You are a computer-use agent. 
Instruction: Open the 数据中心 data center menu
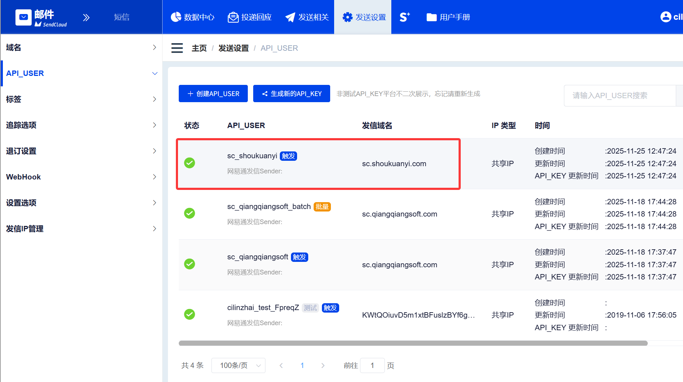(x=192, y=17)
